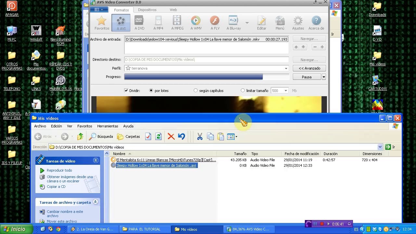Viewport: 416px width, 234px height.
Task: Open the CARTUDIVX desktop icon
Action: click(x=377, y=83)
